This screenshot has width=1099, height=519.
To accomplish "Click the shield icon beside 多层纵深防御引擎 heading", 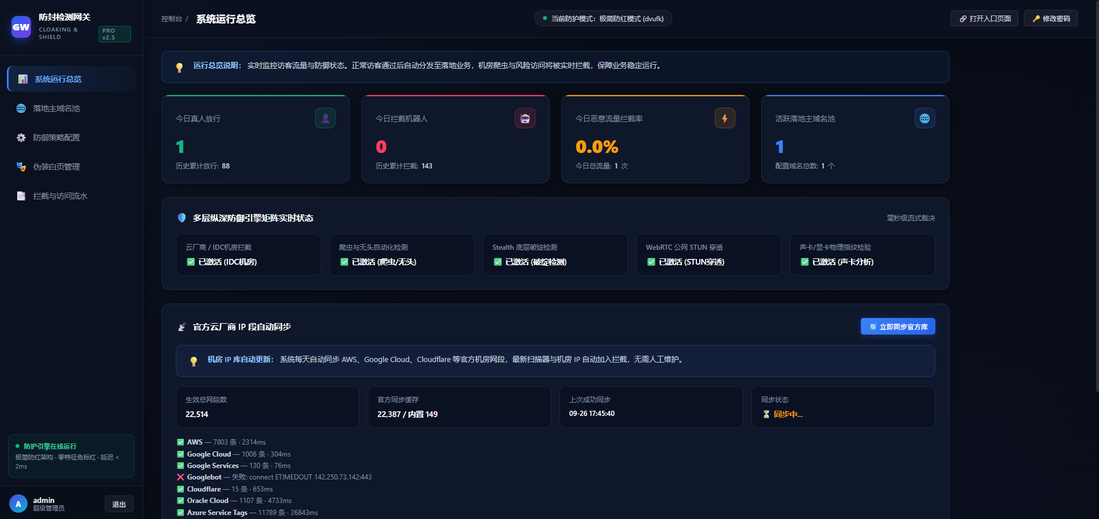I will (x=182, y=218).
